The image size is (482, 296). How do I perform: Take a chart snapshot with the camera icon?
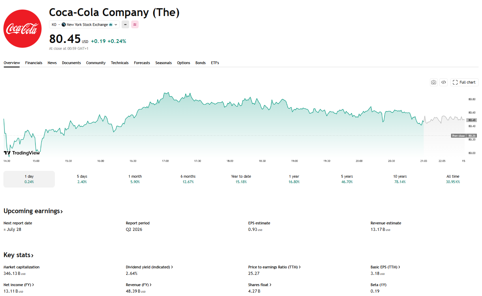(x=433, y=82)
